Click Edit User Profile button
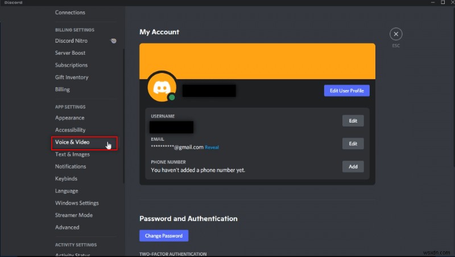The image size is (455, 257). [347, 91]
